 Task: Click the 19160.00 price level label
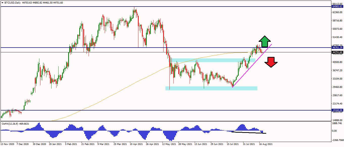[337, 110]
